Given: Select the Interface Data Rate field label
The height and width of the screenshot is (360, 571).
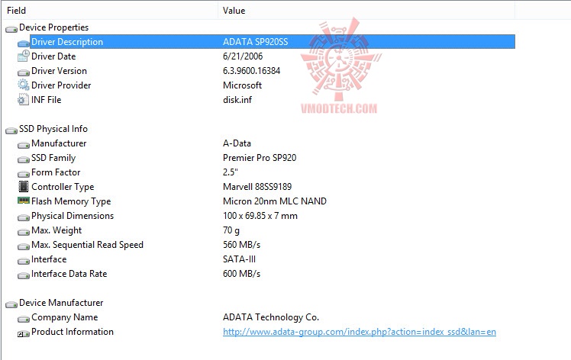Looking at the screenshot, I should click(69, 274).
